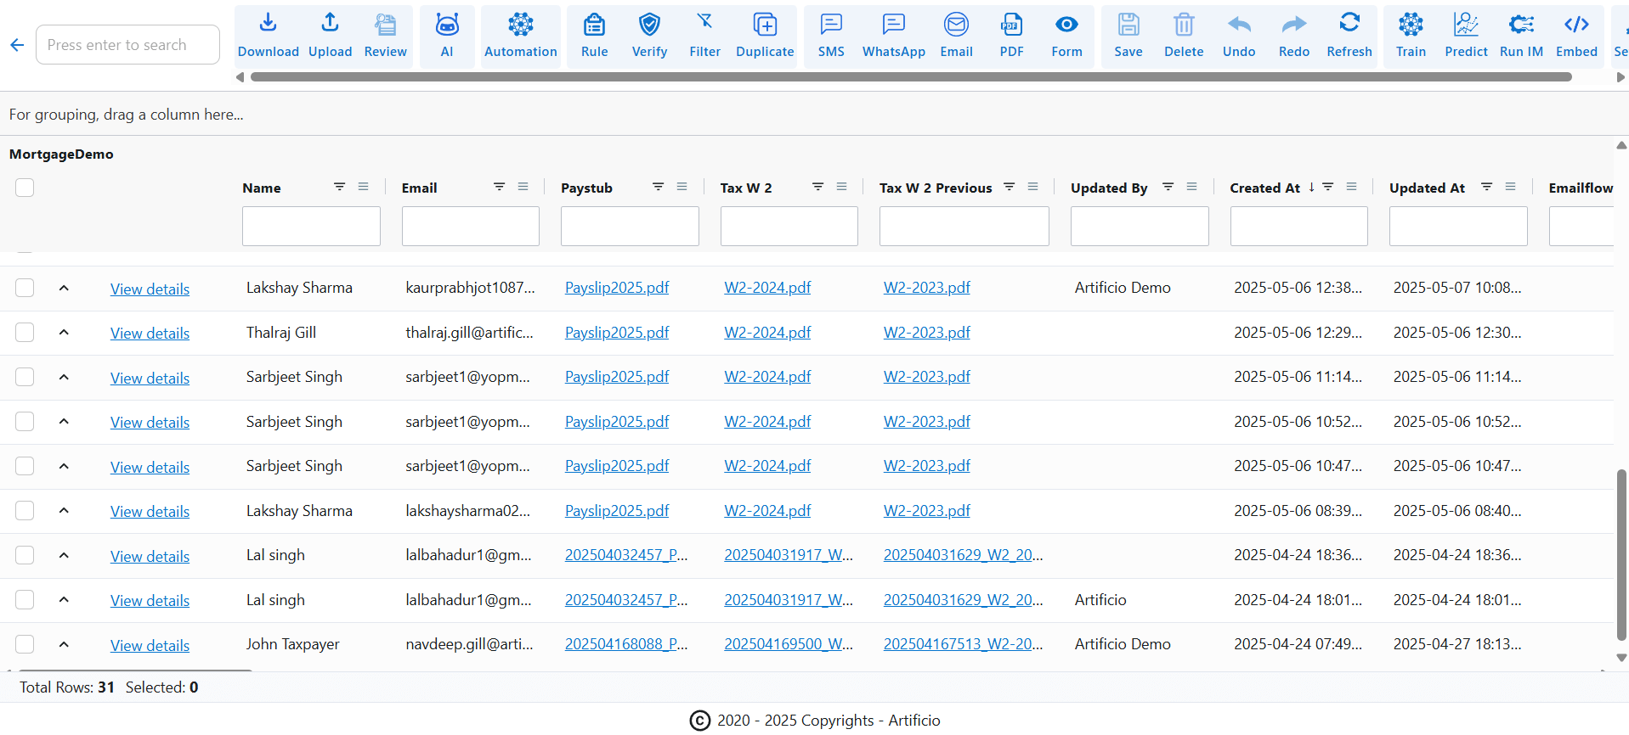This screenshot has width=1629, height=735.
Task: Select checkbox for Sarbjeet Singh 10:47 row
Action: pos(25,466)
